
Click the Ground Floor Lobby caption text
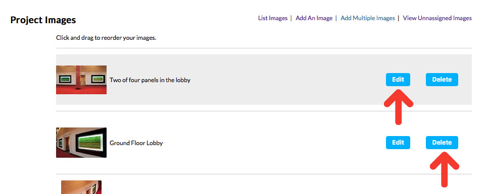pyautogui.click(x=136, y=143)
